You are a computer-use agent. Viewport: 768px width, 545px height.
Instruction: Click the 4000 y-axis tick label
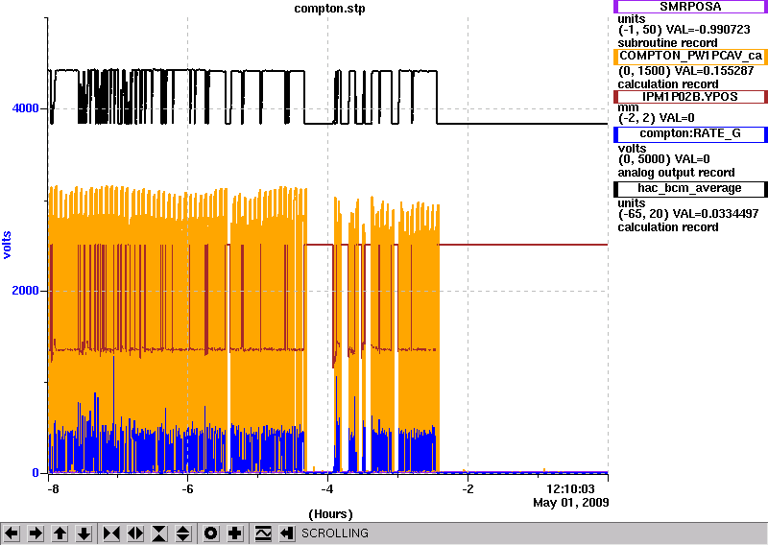[26, 108]
